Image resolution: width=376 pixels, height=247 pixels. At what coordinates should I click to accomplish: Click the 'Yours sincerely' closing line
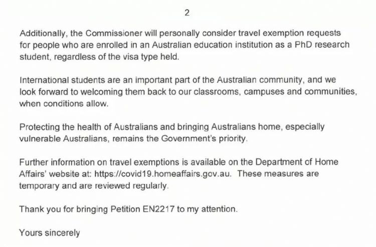click(x=50, y=232)
